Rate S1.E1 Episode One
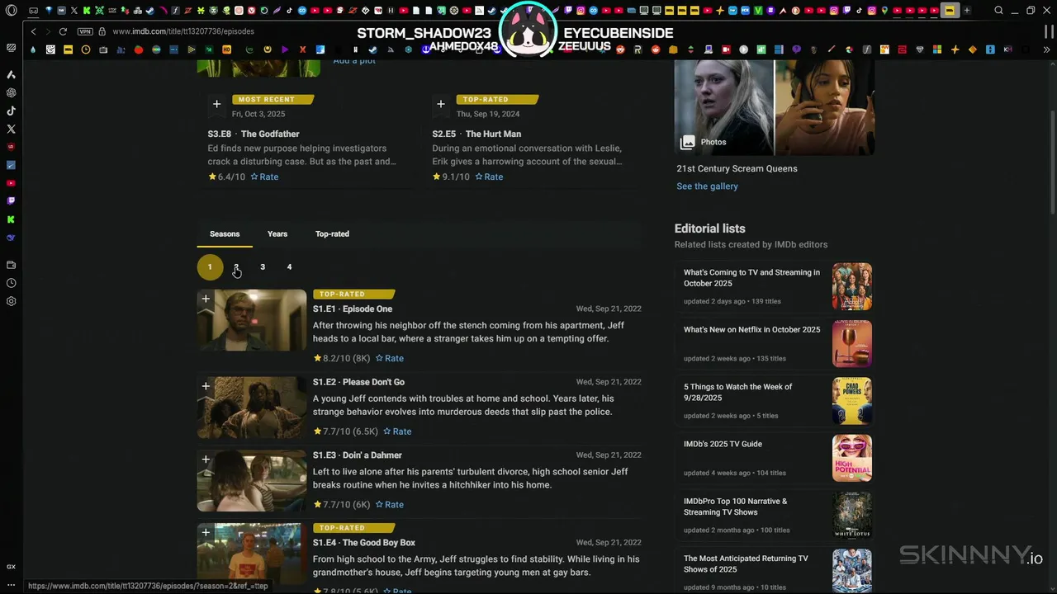 click(x=390, y=359)
